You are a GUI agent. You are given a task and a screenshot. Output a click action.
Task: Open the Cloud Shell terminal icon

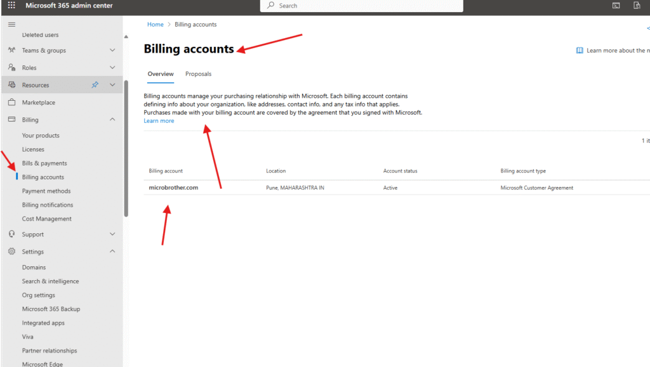[x=616, y=6]
